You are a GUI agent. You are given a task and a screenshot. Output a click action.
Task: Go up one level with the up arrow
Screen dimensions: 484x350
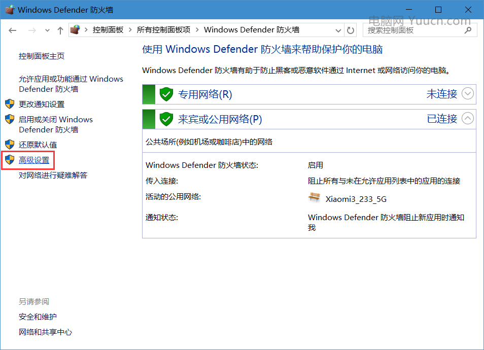[x=60, y=30]
